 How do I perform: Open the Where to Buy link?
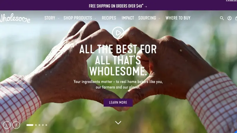178,18
